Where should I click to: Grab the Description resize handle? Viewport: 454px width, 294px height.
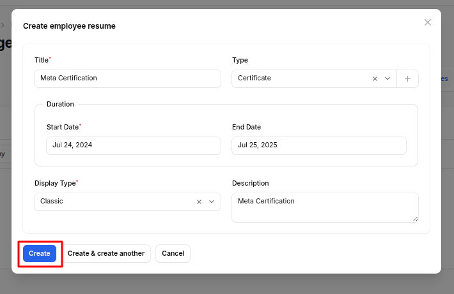pyautogui.click(x=415, y=219)
